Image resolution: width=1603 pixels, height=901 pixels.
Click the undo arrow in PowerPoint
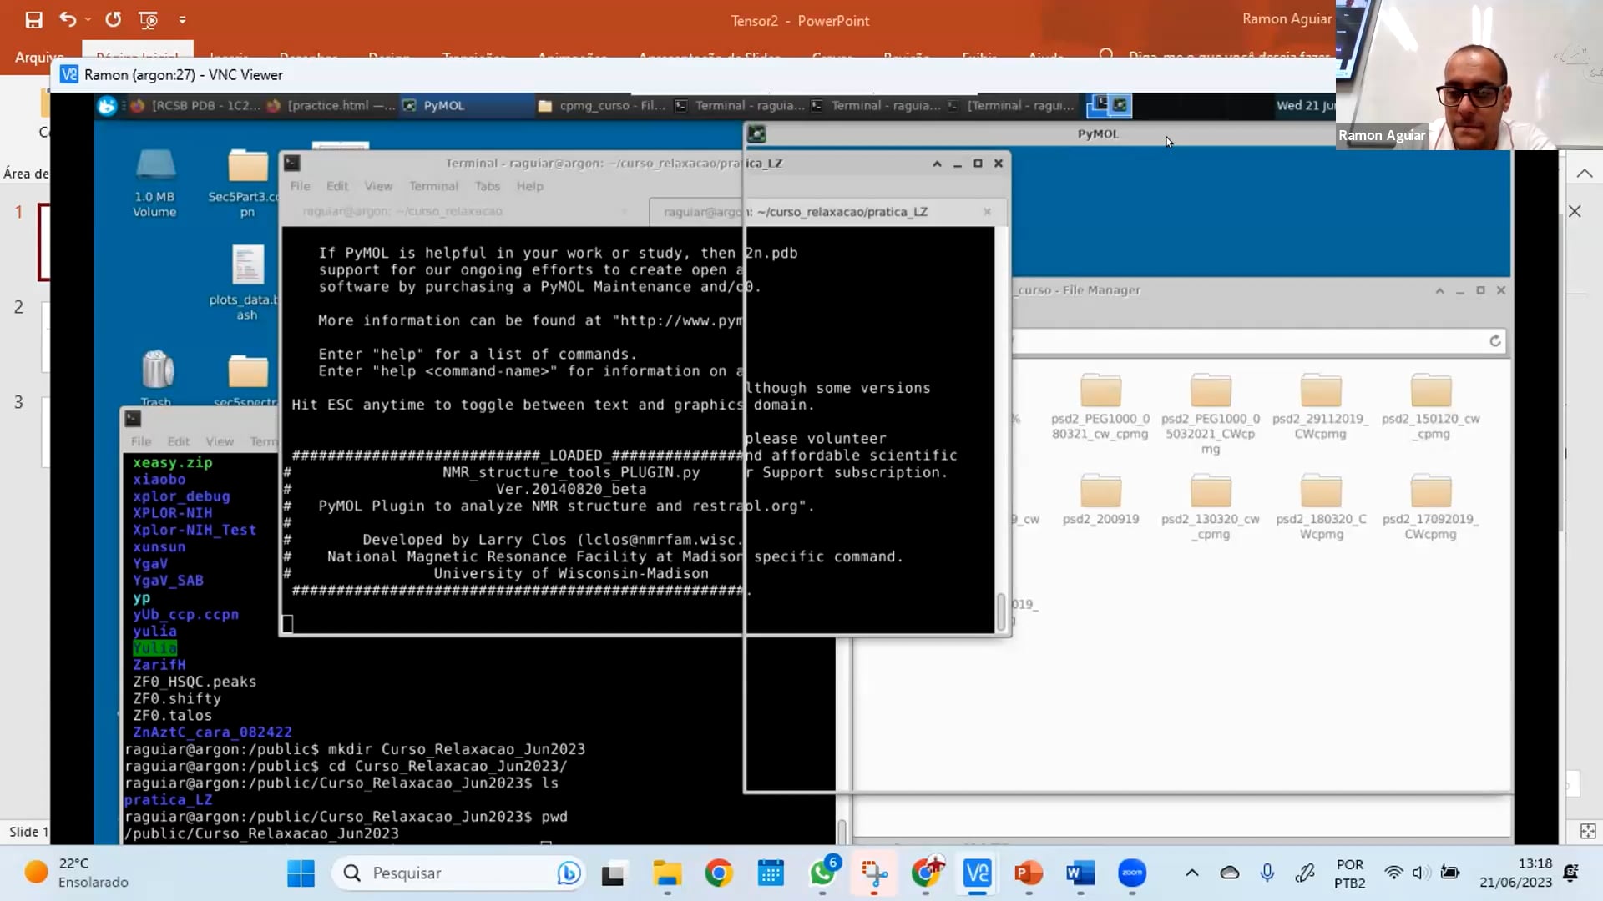(68, 19)
